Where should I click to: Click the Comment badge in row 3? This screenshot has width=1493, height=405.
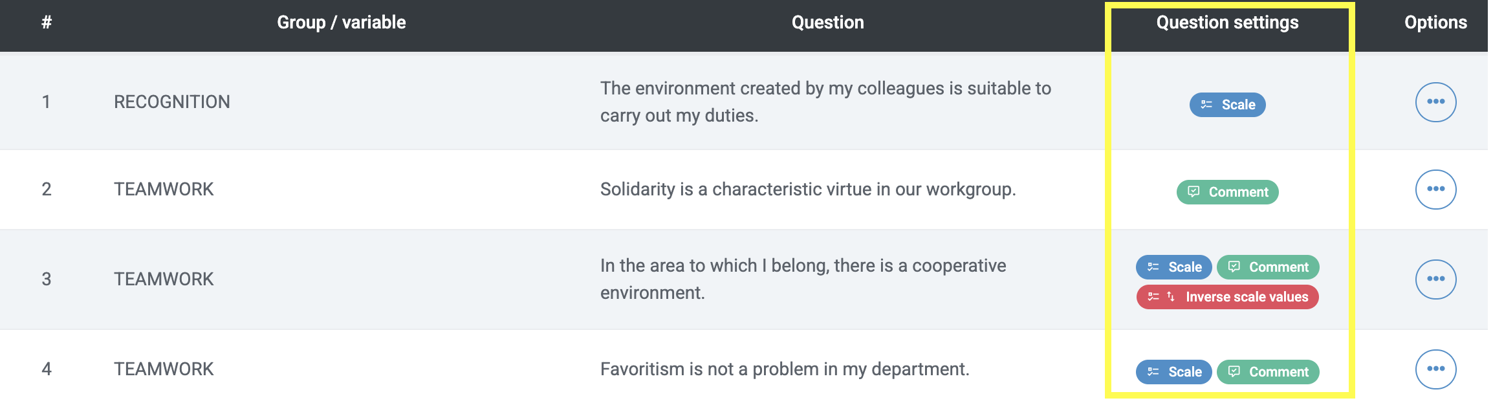pyautogui.click(x=1268, y=267)
